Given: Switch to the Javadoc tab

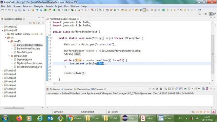Looking at the screenshot, I should [x=67, y=89].
